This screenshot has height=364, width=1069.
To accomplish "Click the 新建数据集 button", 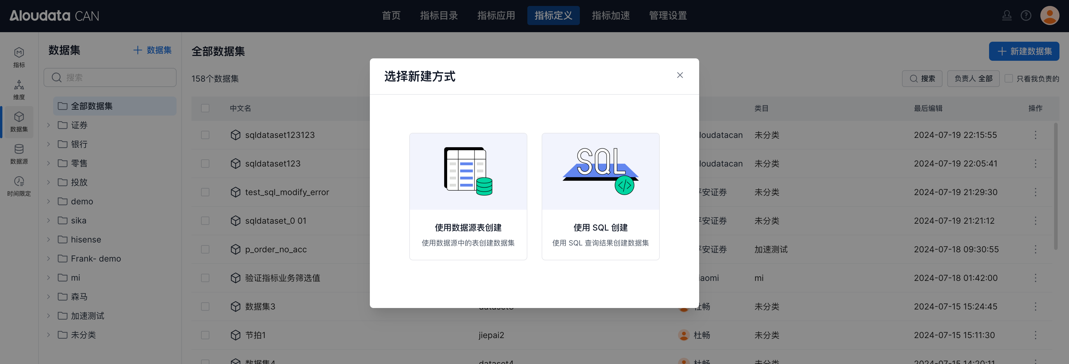I will (x=1024, y=52).
